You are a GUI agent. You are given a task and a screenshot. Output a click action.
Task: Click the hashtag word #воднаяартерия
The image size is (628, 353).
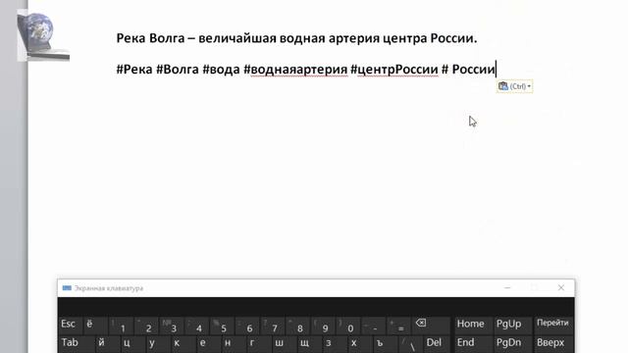tap(295, 70)
